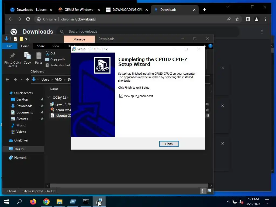Go up one folder level in Explorer
Viewport: 276px width, 207px height.
(x=27, y=80)
